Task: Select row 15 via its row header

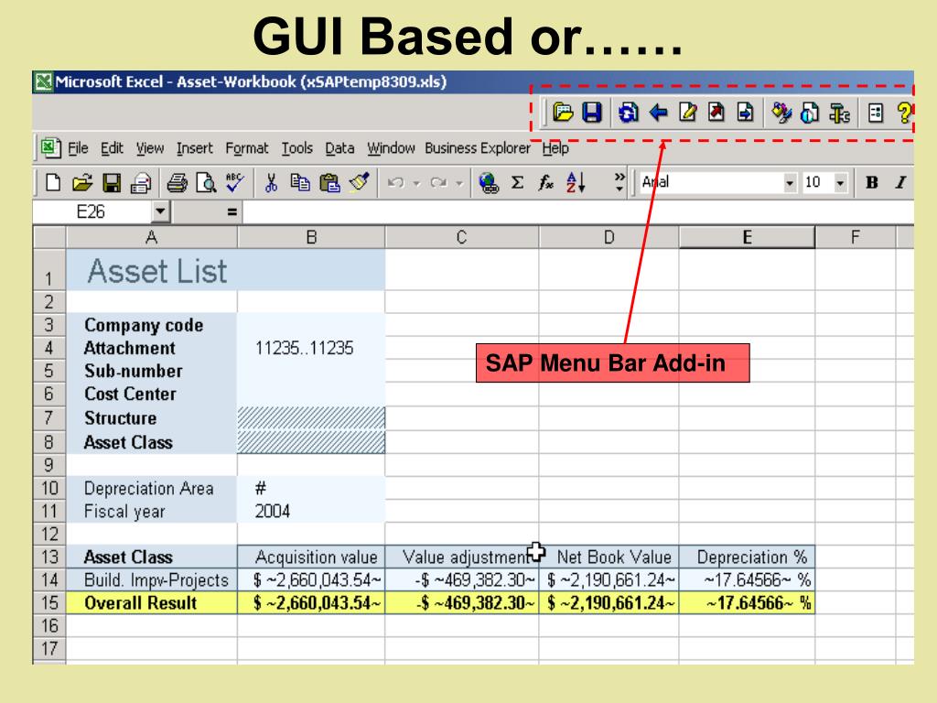Action: click(x=49, y=602)
